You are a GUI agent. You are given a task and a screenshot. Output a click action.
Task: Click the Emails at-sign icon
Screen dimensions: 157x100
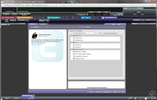(83, 18)
